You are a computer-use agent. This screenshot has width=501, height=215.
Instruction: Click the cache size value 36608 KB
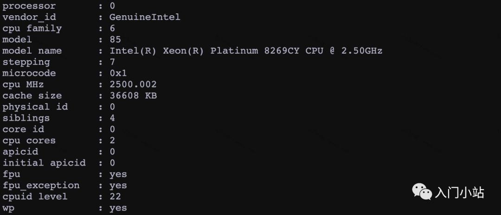click(x=133, y=96)
